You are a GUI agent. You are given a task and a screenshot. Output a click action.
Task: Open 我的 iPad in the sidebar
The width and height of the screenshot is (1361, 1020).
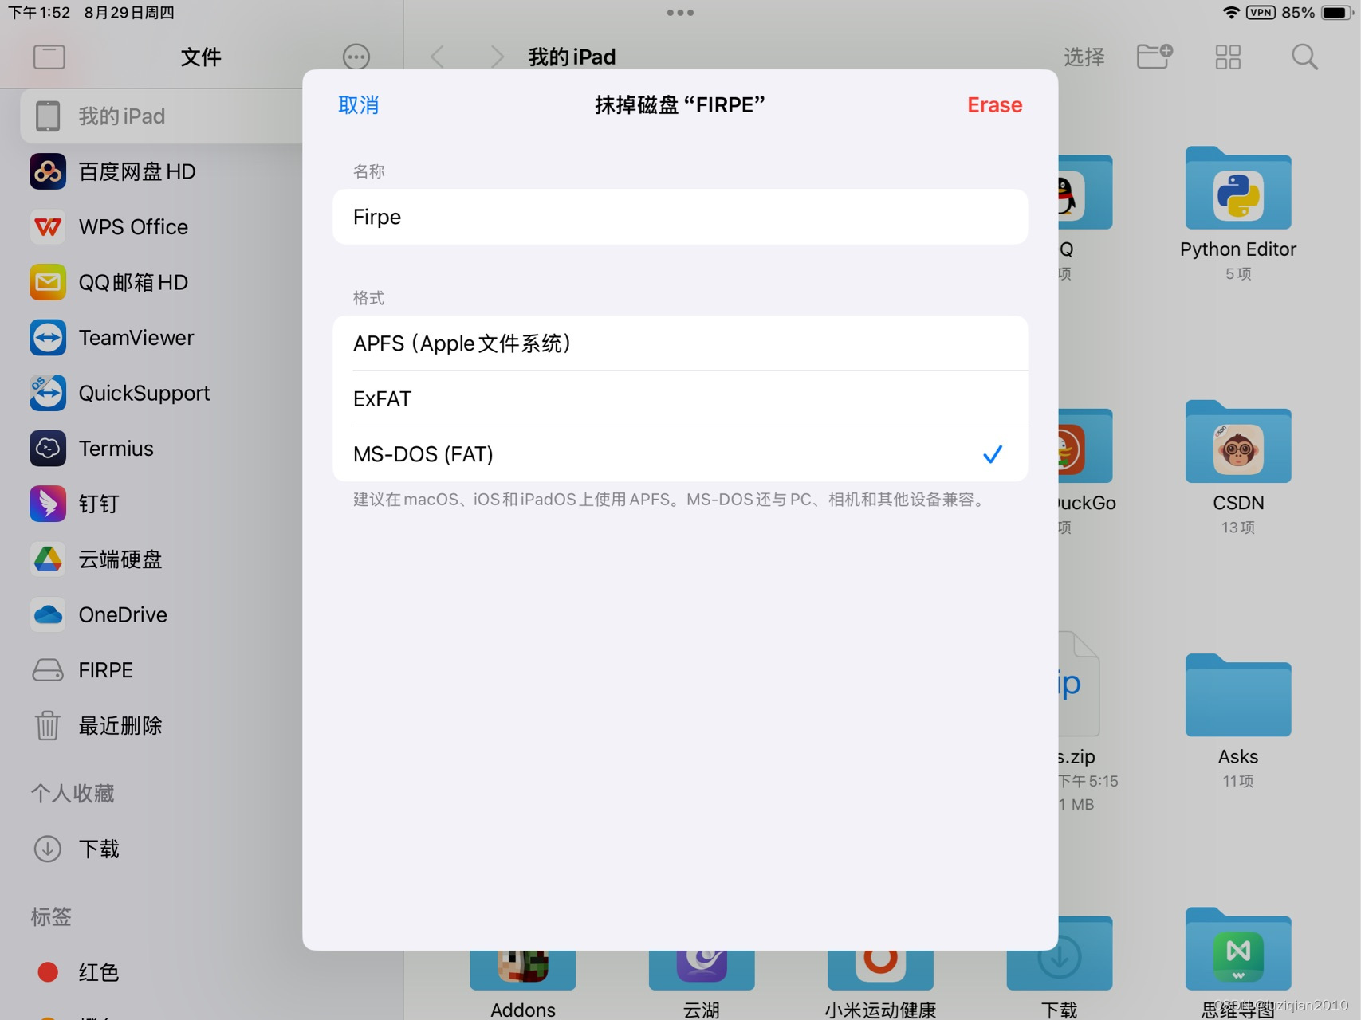pyautogui.click(x=162, y=116)
